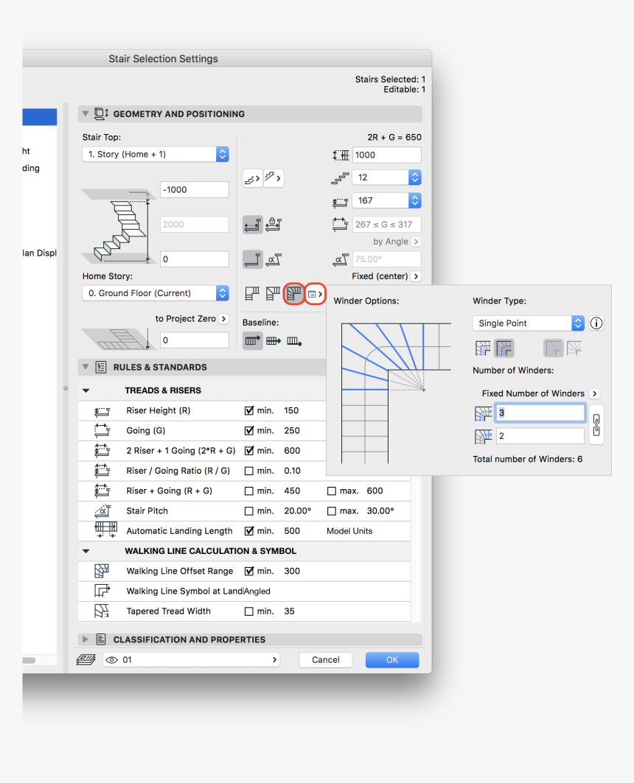Open the winder options popup button
Screen dimensions: 634x783
316,294
